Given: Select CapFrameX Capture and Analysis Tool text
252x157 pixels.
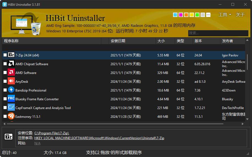Looking at the screenshot, I should tap(43, 108).
